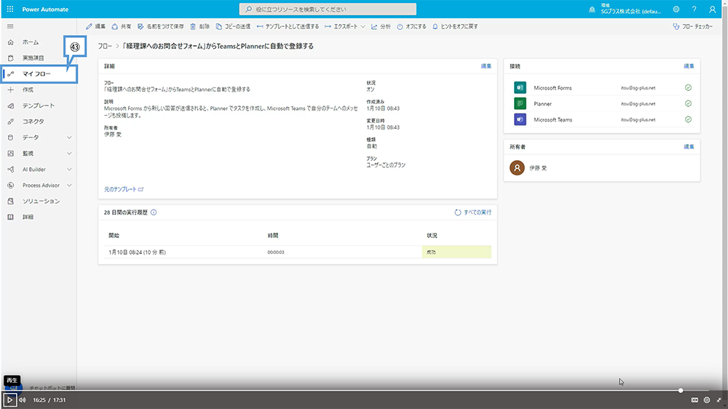This screenshot has width=728, height=409.
Task: Select My flows (マイ フロー) in the sidebar
Action: (x=39, y=74)
